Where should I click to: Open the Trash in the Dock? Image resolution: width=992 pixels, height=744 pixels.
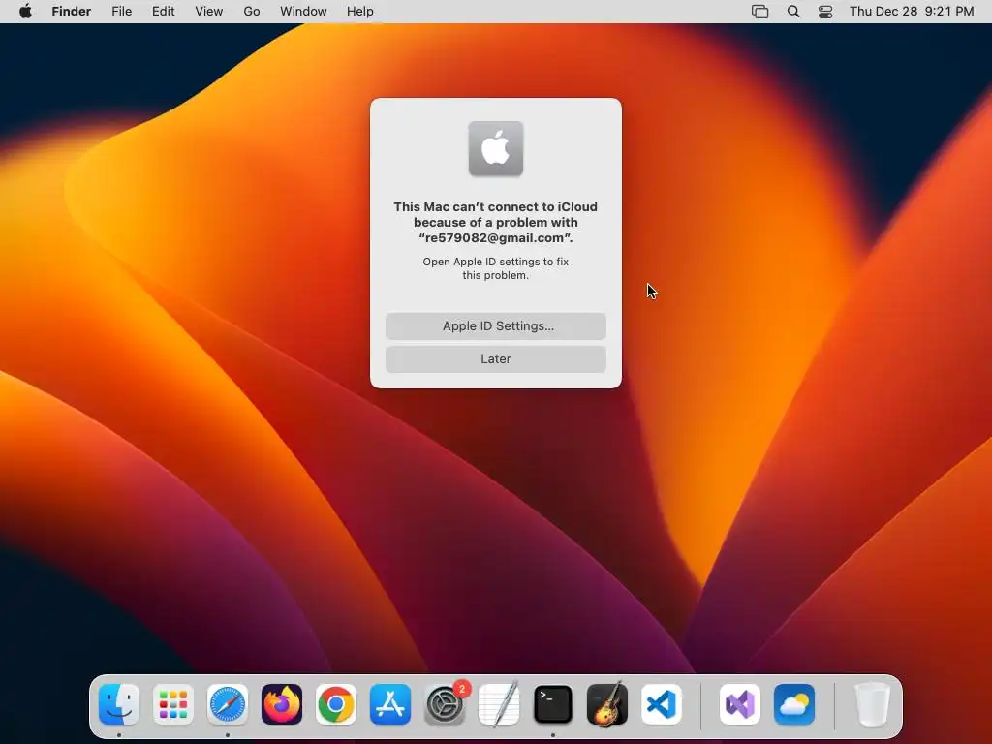[x=873, y=704]
